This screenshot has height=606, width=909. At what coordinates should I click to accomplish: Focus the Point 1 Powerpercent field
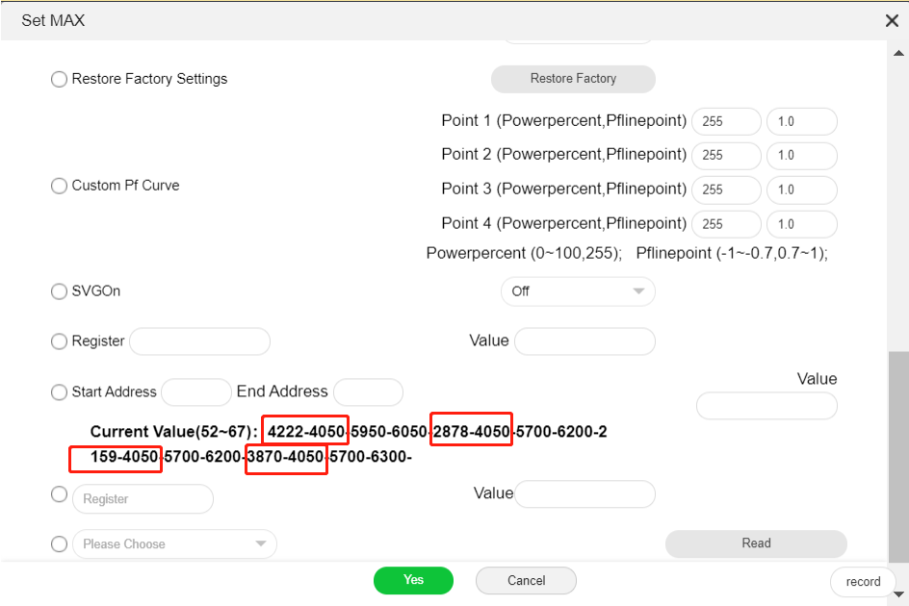pos(726,121)
